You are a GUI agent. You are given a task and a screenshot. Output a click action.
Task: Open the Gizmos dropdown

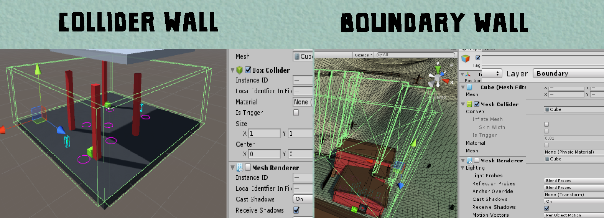pyautogui.click(x=363, y=55)
